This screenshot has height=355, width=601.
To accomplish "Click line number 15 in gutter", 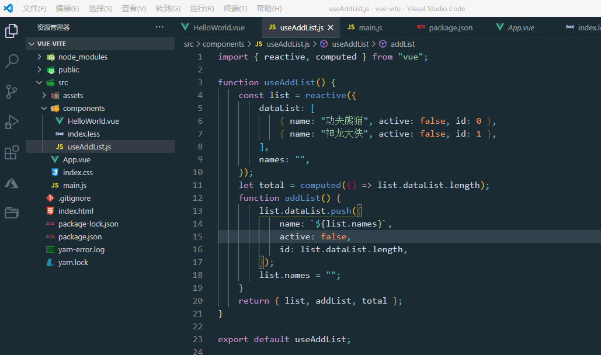I will pyautogui.click(x=197, y=236).
